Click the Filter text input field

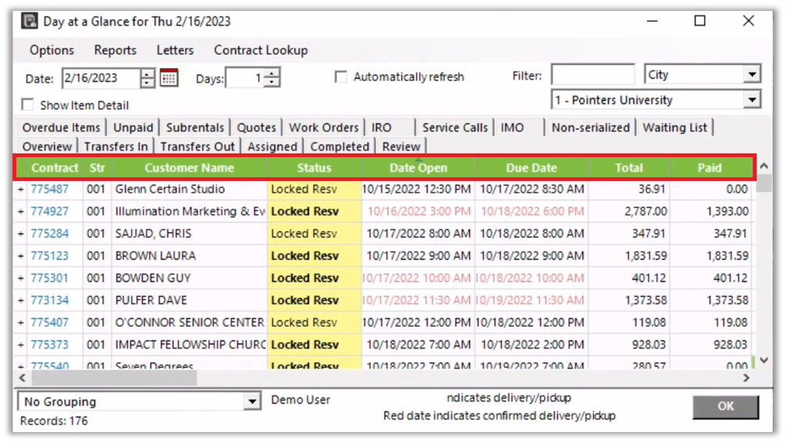592,75
